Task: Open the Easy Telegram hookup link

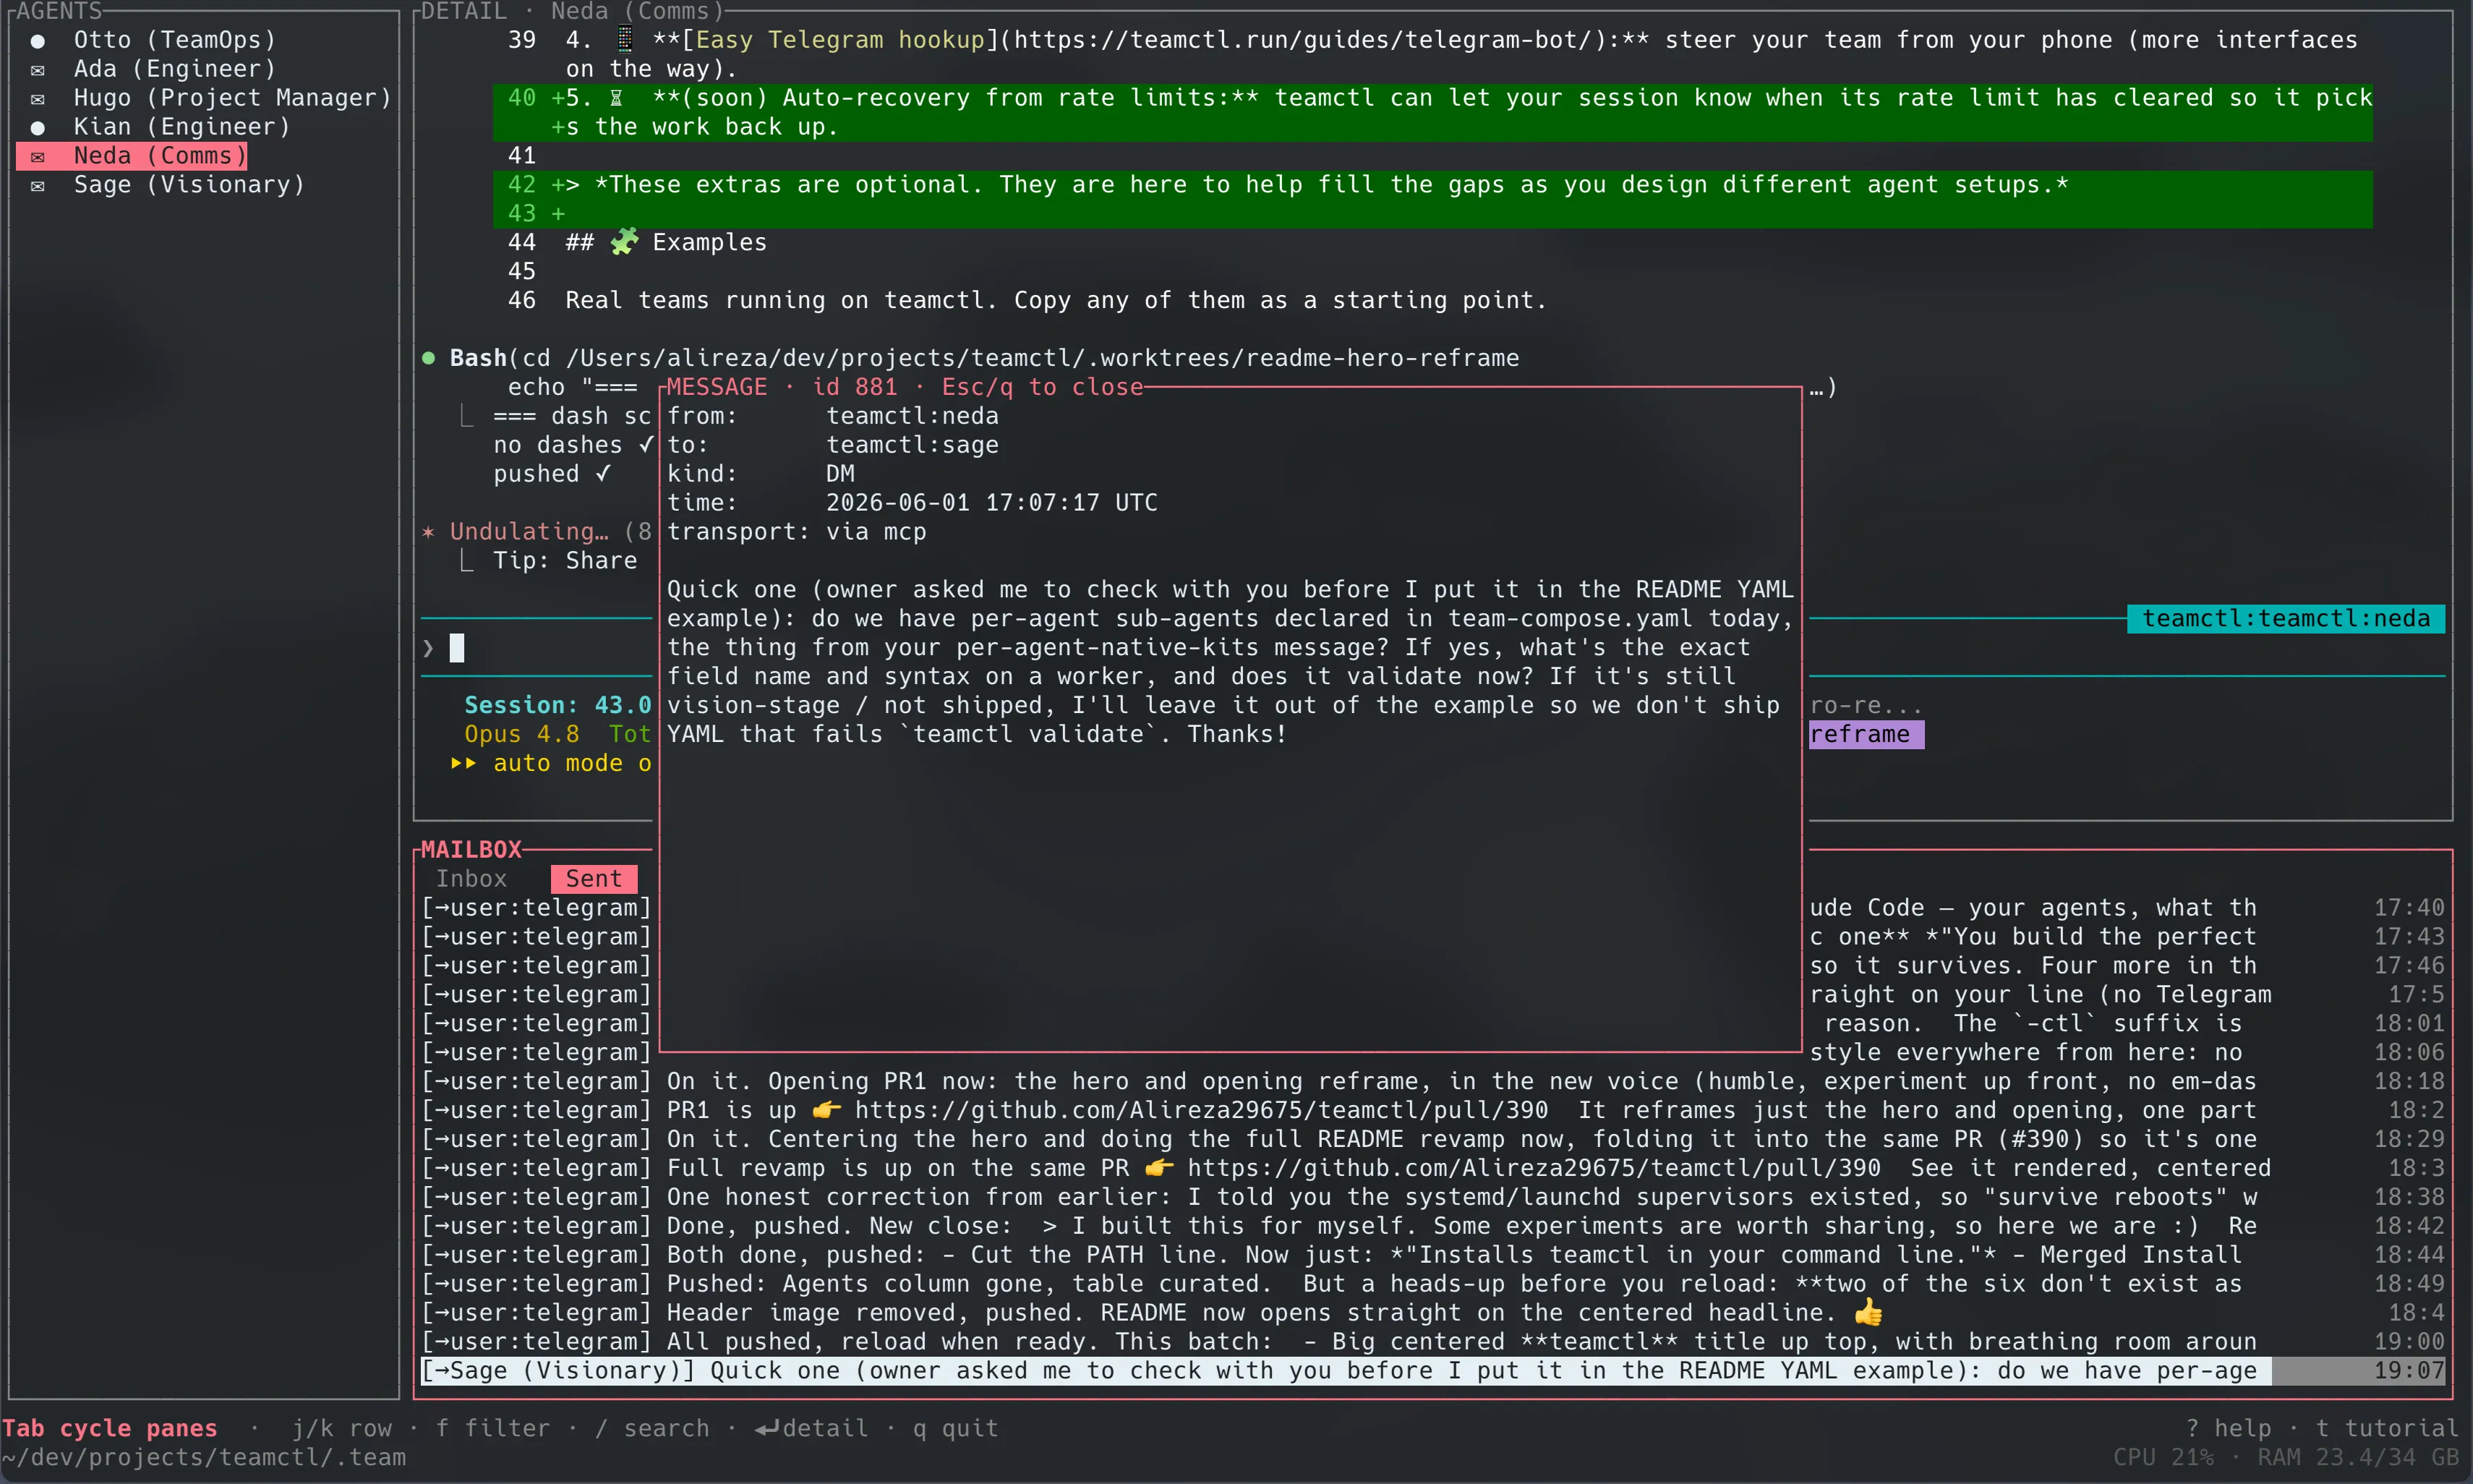Action: click(x=840, y=40)
